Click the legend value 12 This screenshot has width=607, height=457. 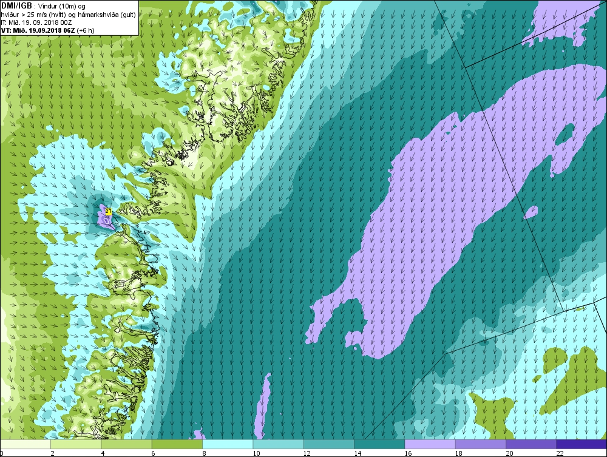(307, 453)
